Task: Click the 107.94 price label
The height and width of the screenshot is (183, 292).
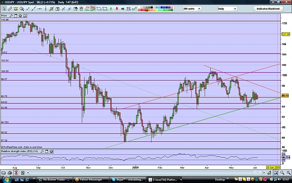Action: (x=285, y=34)
